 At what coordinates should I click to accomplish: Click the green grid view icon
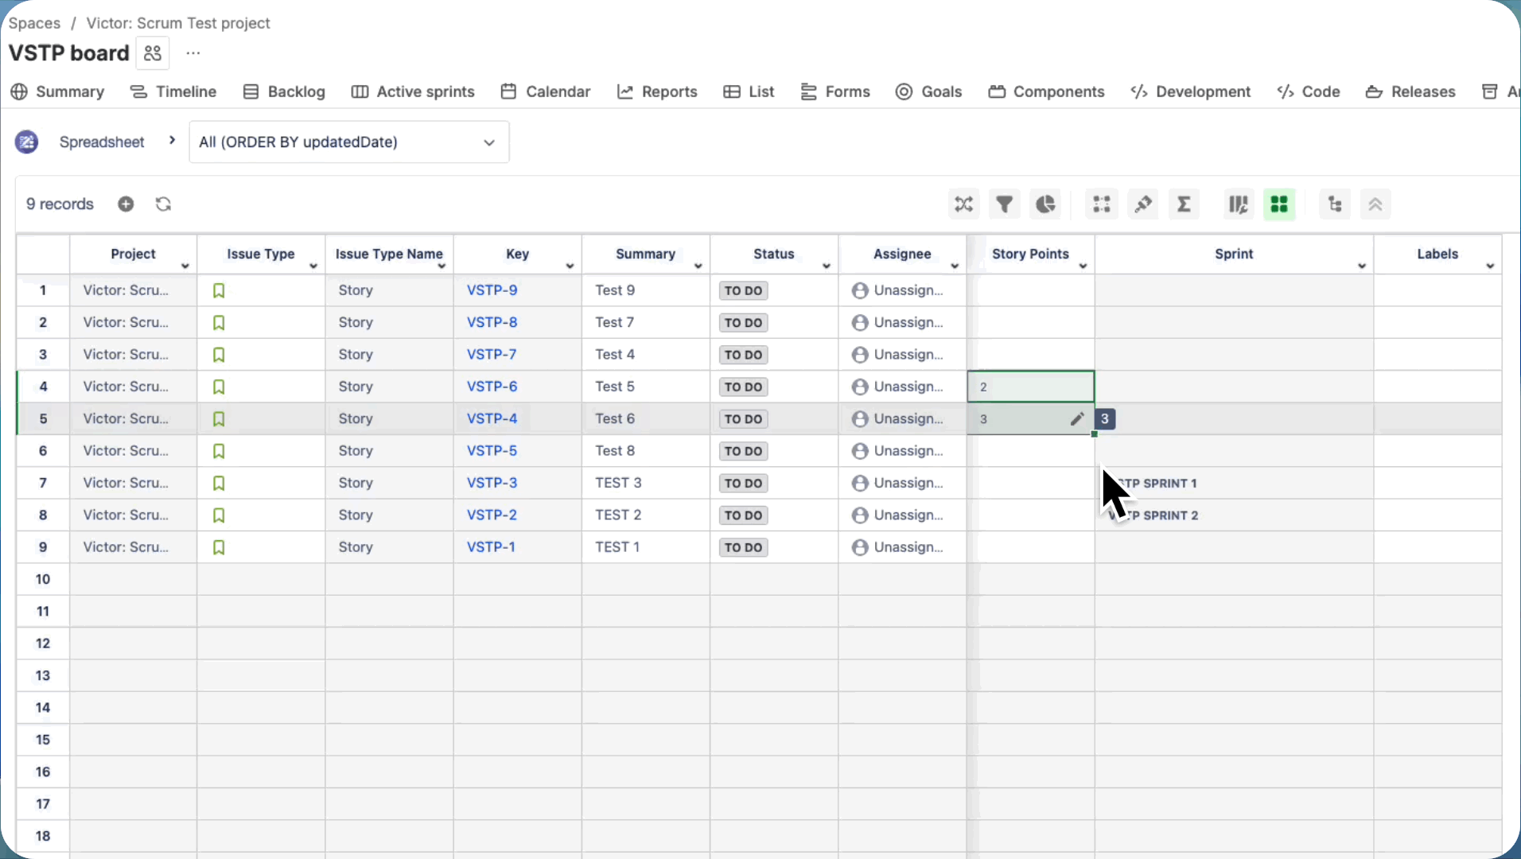tap(1279, 204)
